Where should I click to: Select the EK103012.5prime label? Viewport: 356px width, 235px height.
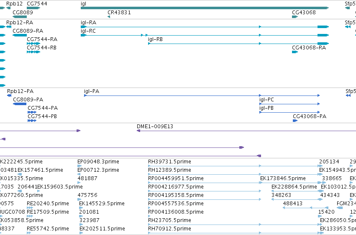338,187
